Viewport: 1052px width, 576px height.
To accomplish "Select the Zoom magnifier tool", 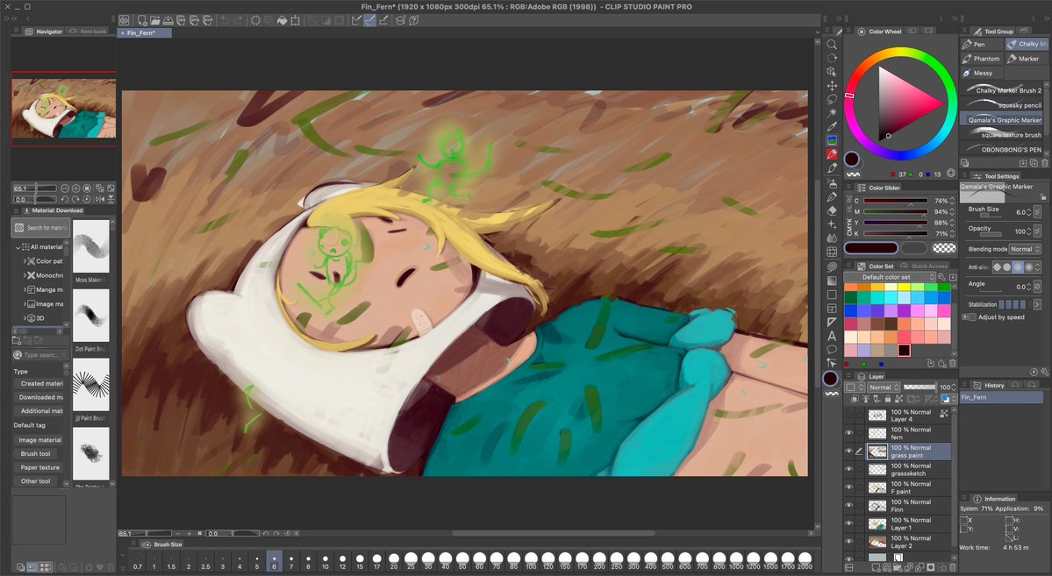I will [x=831, y=44].
